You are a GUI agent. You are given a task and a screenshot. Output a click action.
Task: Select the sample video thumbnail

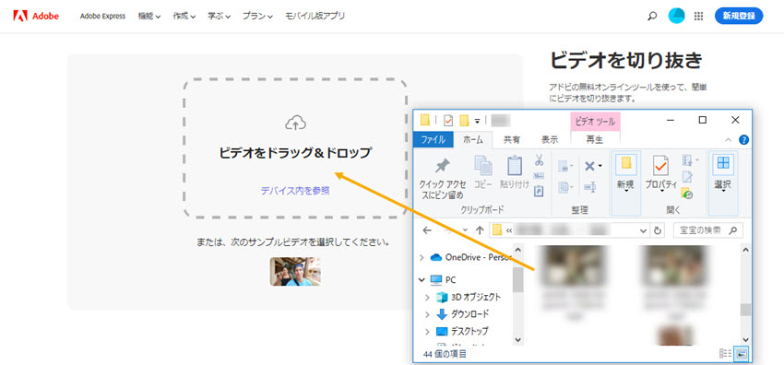coord(295,271)
